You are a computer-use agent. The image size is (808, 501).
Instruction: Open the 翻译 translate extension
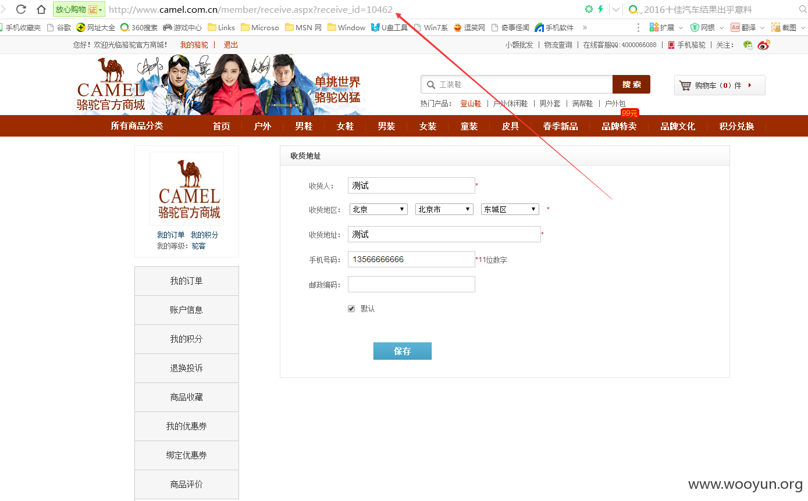[x=743, y=27]
